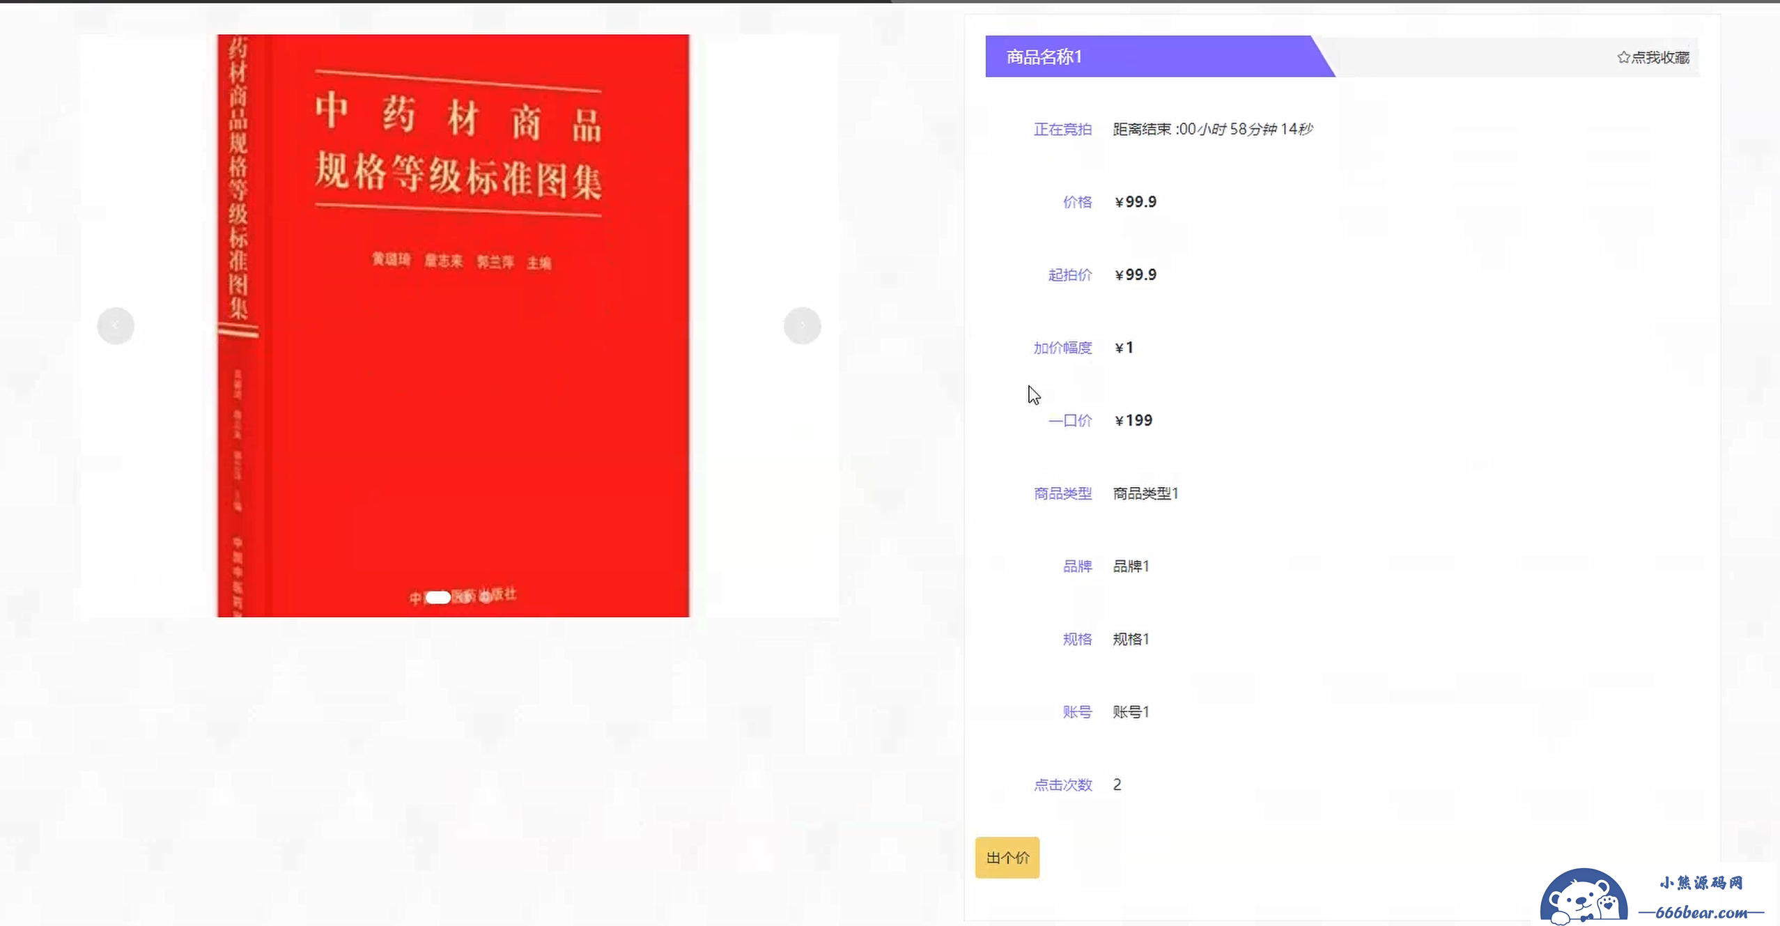This screenshot has height=926, width=1780.
Task: Click the red book cover image
Action: [x=454, y=325]
